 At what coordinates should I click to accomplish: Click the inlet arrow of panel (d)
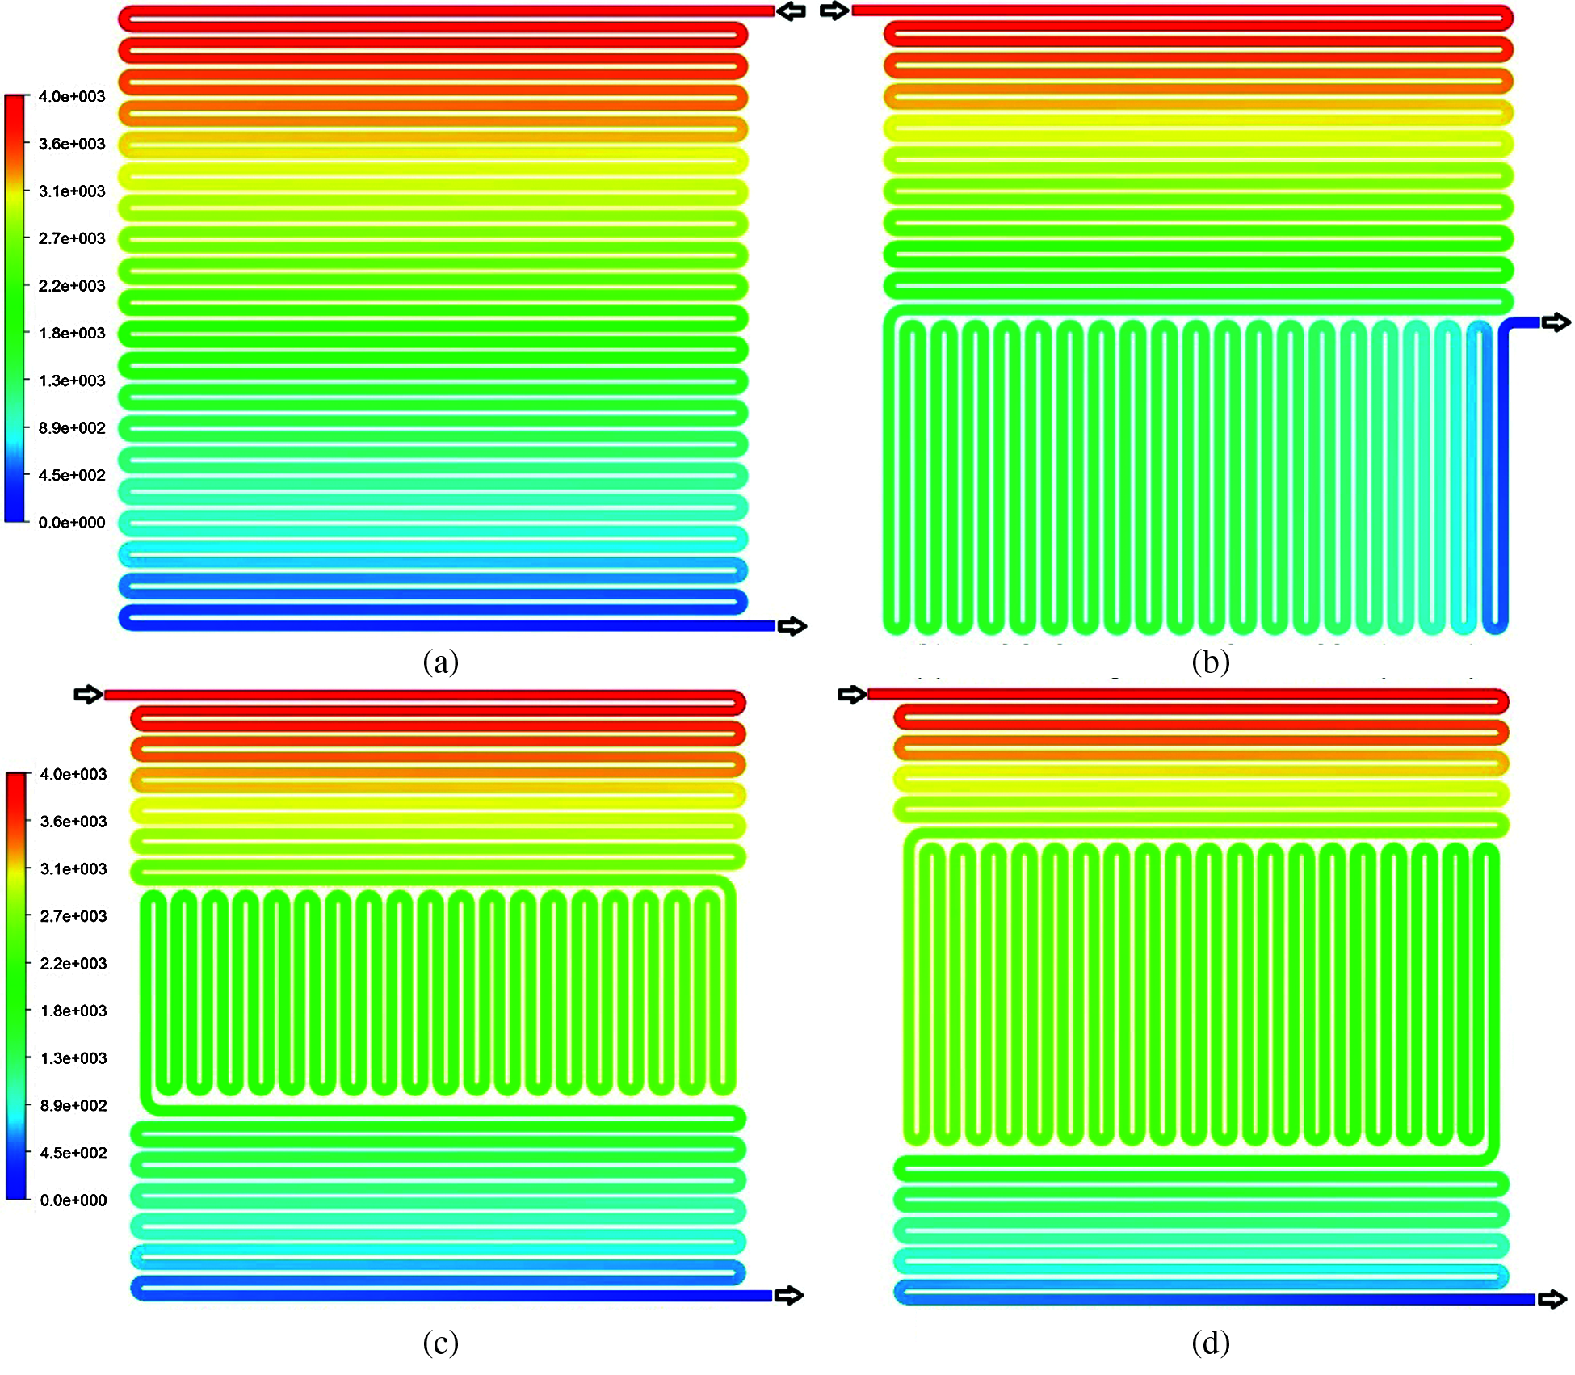point(852,694)
